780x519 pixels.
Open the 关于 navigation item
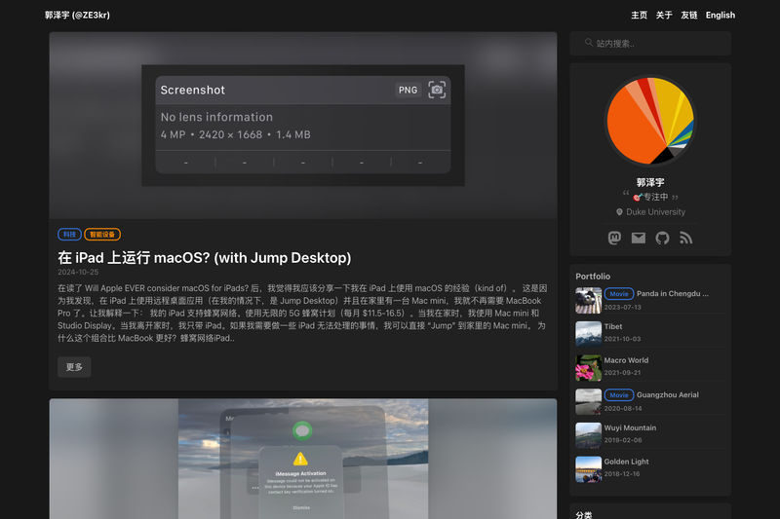coord(664,15)
